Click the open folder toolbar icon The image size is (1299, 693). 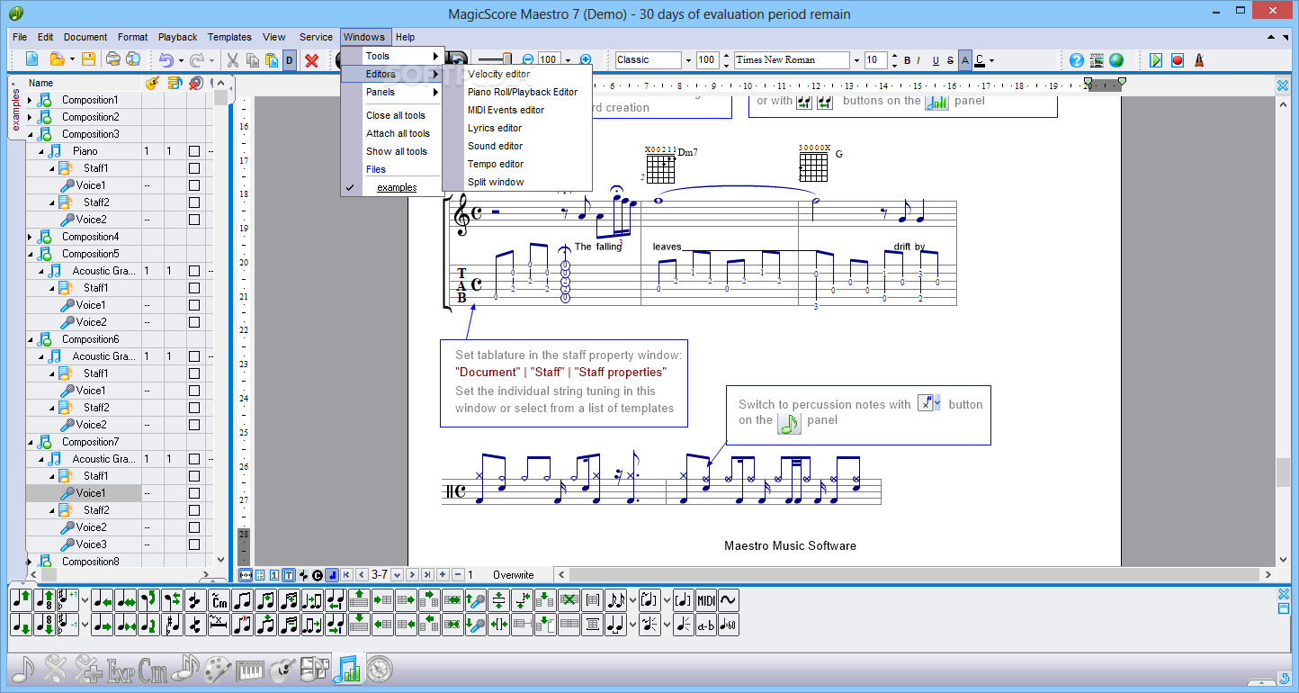(x=57, y=59)
